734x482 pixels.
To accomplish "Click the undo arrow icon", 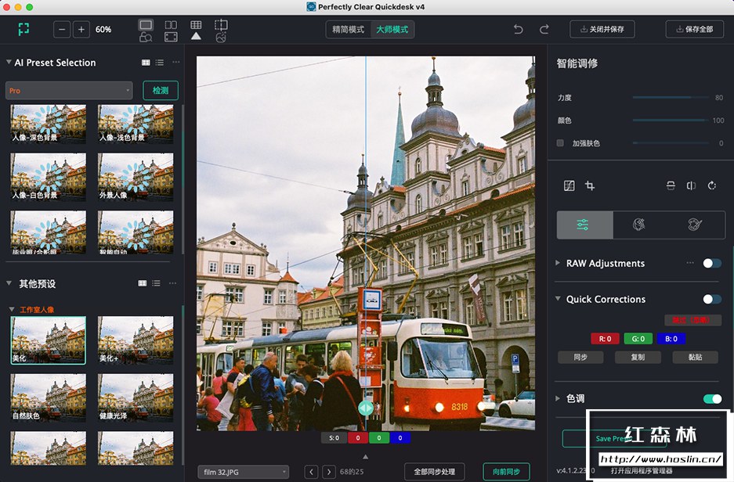I will (x=518, y=28).
